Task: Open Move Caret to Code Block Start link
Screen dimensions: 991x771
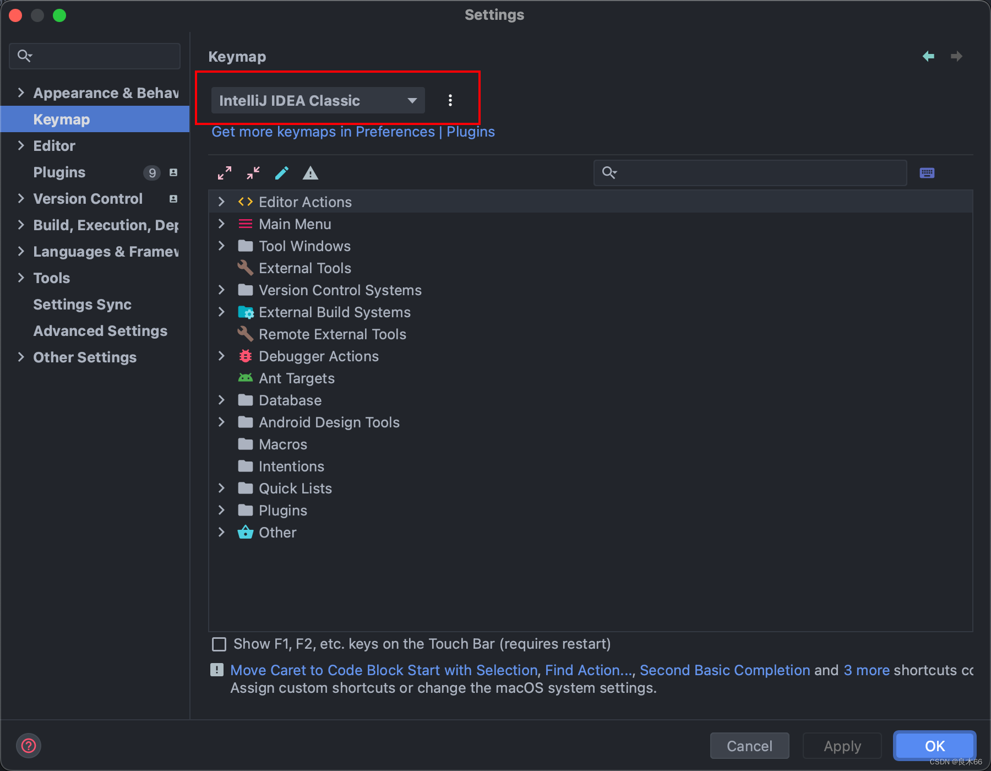Action: pyautogui.click(x=384, y=670)
